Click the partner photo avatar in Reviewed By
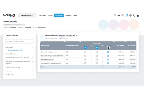The width and height of the screenshot is (144, 99). (108, 48)
